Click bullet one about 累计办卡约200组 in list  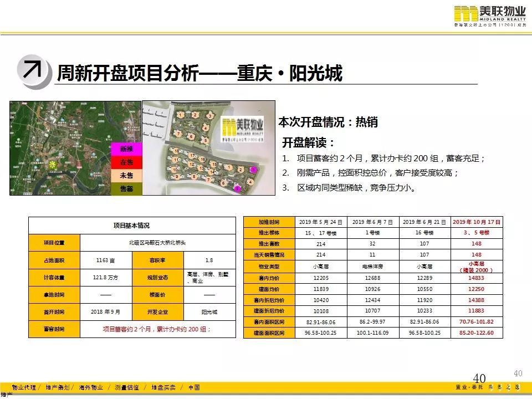pos(383,158)
